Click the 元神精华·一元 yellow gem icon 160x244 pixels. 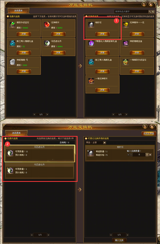126,25
